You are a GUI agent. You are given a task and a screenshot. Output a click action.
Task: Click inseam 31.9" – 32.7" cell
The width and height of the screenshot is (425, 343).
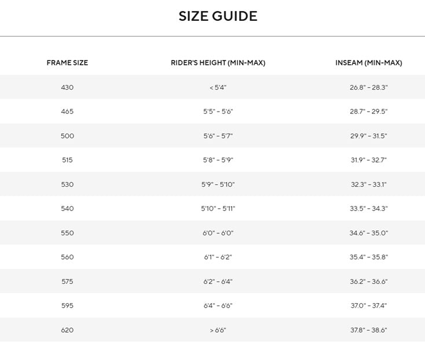click(x=369, y=160)
